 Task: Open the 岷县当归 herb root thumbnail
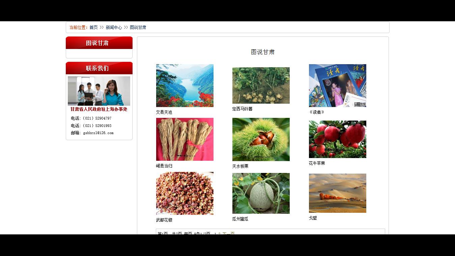pos(185,139)
